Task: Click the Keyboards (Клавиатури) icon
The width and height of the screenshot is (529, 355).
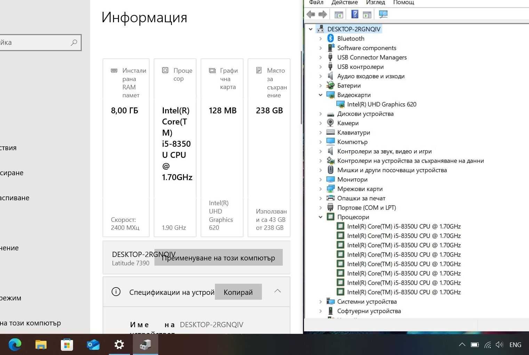Action: pyautogui.click(x=330, y=132)
